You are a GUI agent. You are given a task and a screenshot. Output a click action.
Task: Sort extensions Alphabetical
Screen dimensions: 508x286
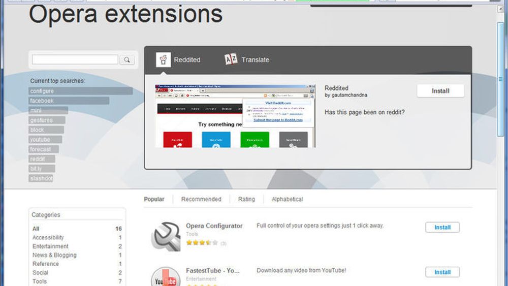pyautogui.click(x=288, y=199)
